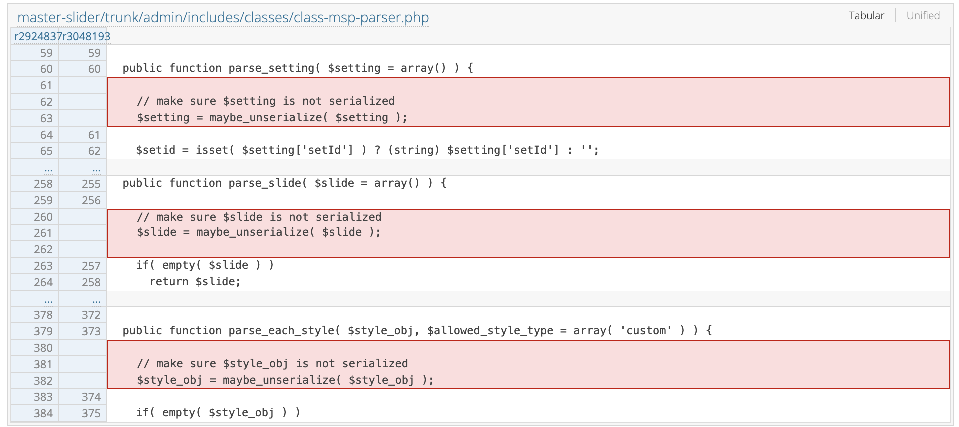Select old line number 379
The image size is (959, 427).
coord(43,331)
